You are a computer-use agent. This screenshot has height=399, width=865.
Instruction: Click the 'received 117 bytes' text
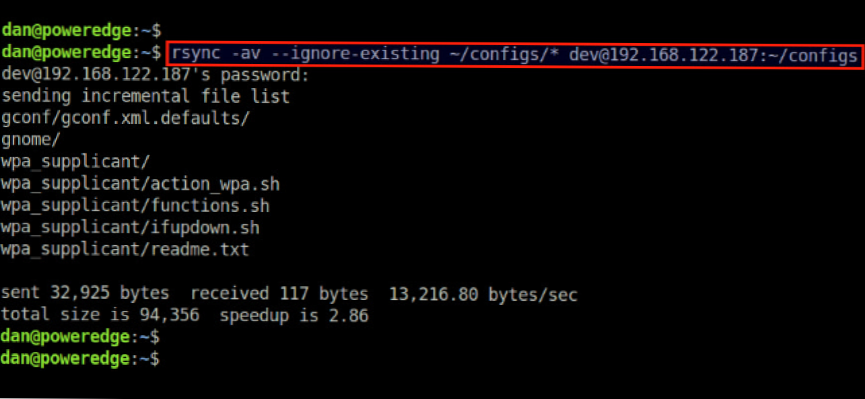279,293
